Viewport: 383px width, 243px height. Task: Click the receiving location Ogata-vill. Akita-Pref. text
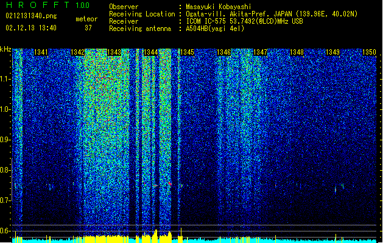[272, 14]
